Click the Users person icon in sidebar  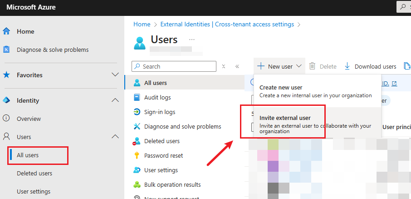point(6,137)
